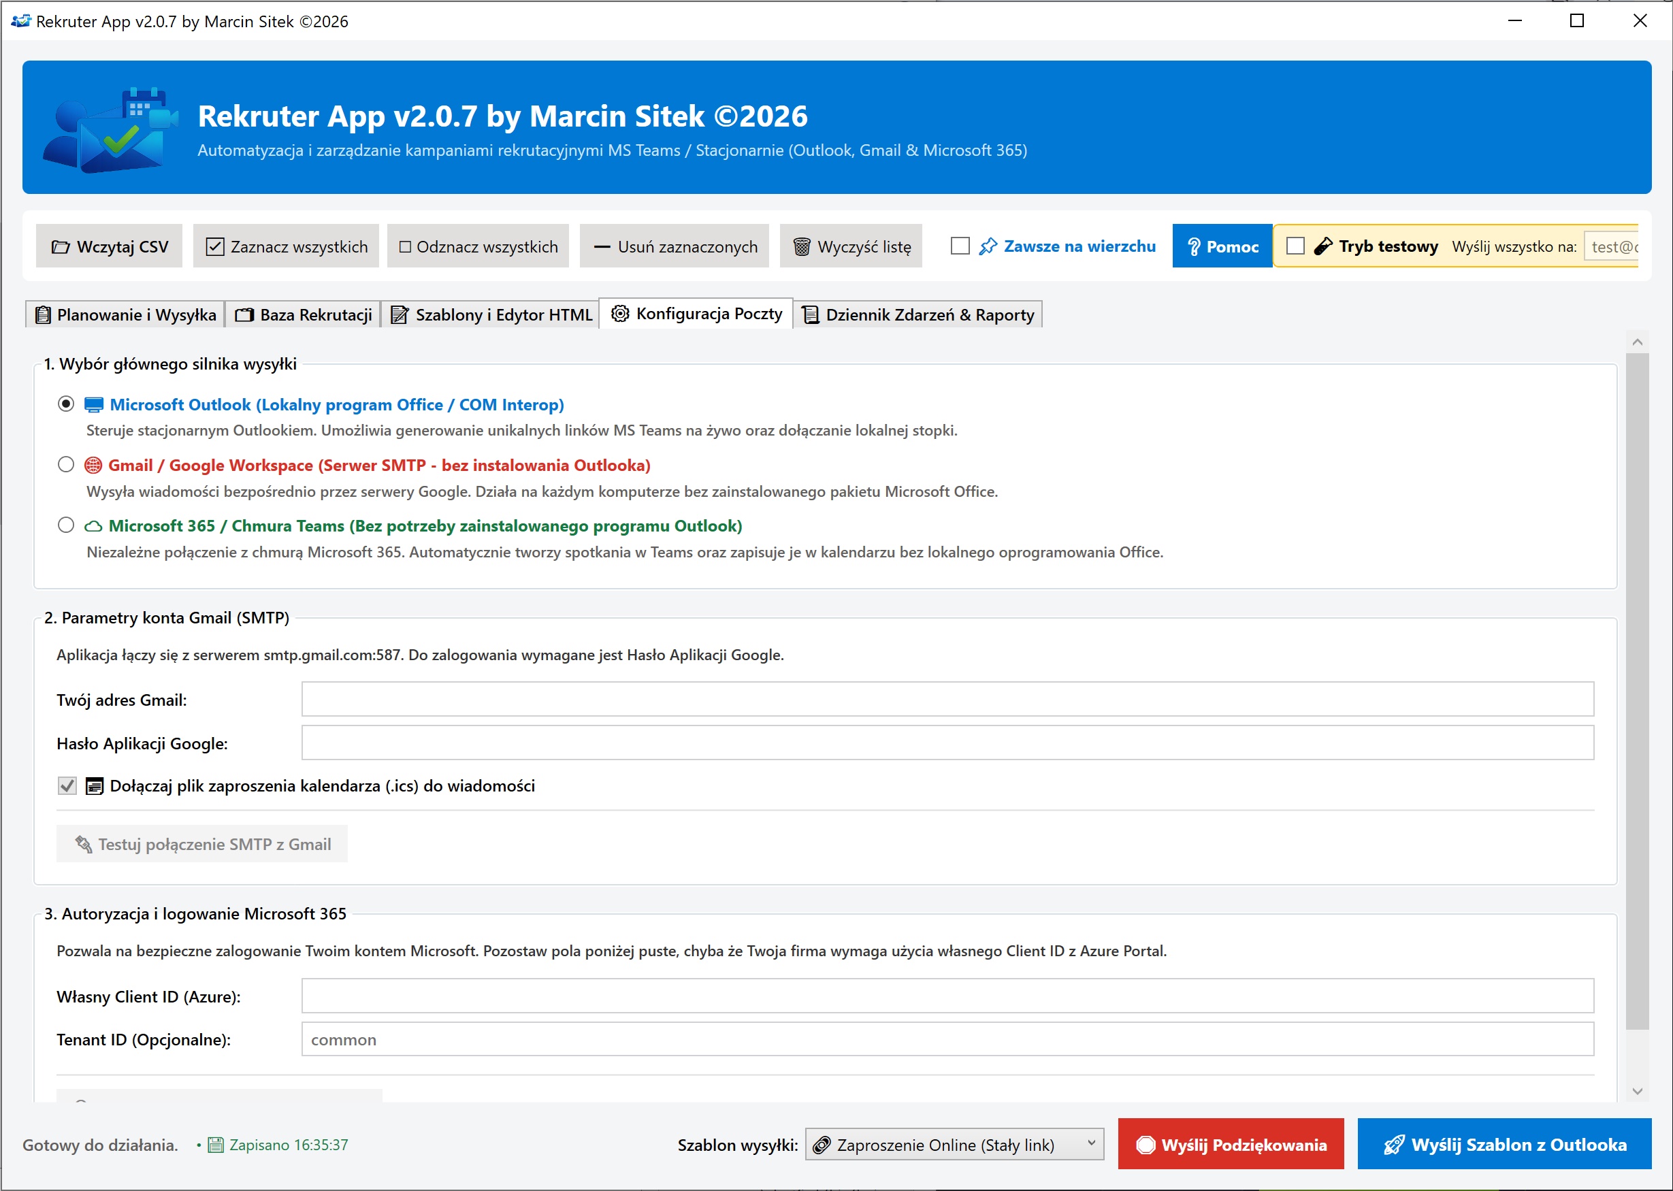Click the Hasło Aplikacji Google input field
Viewport: 1673px width, 1191px height.
947,743
